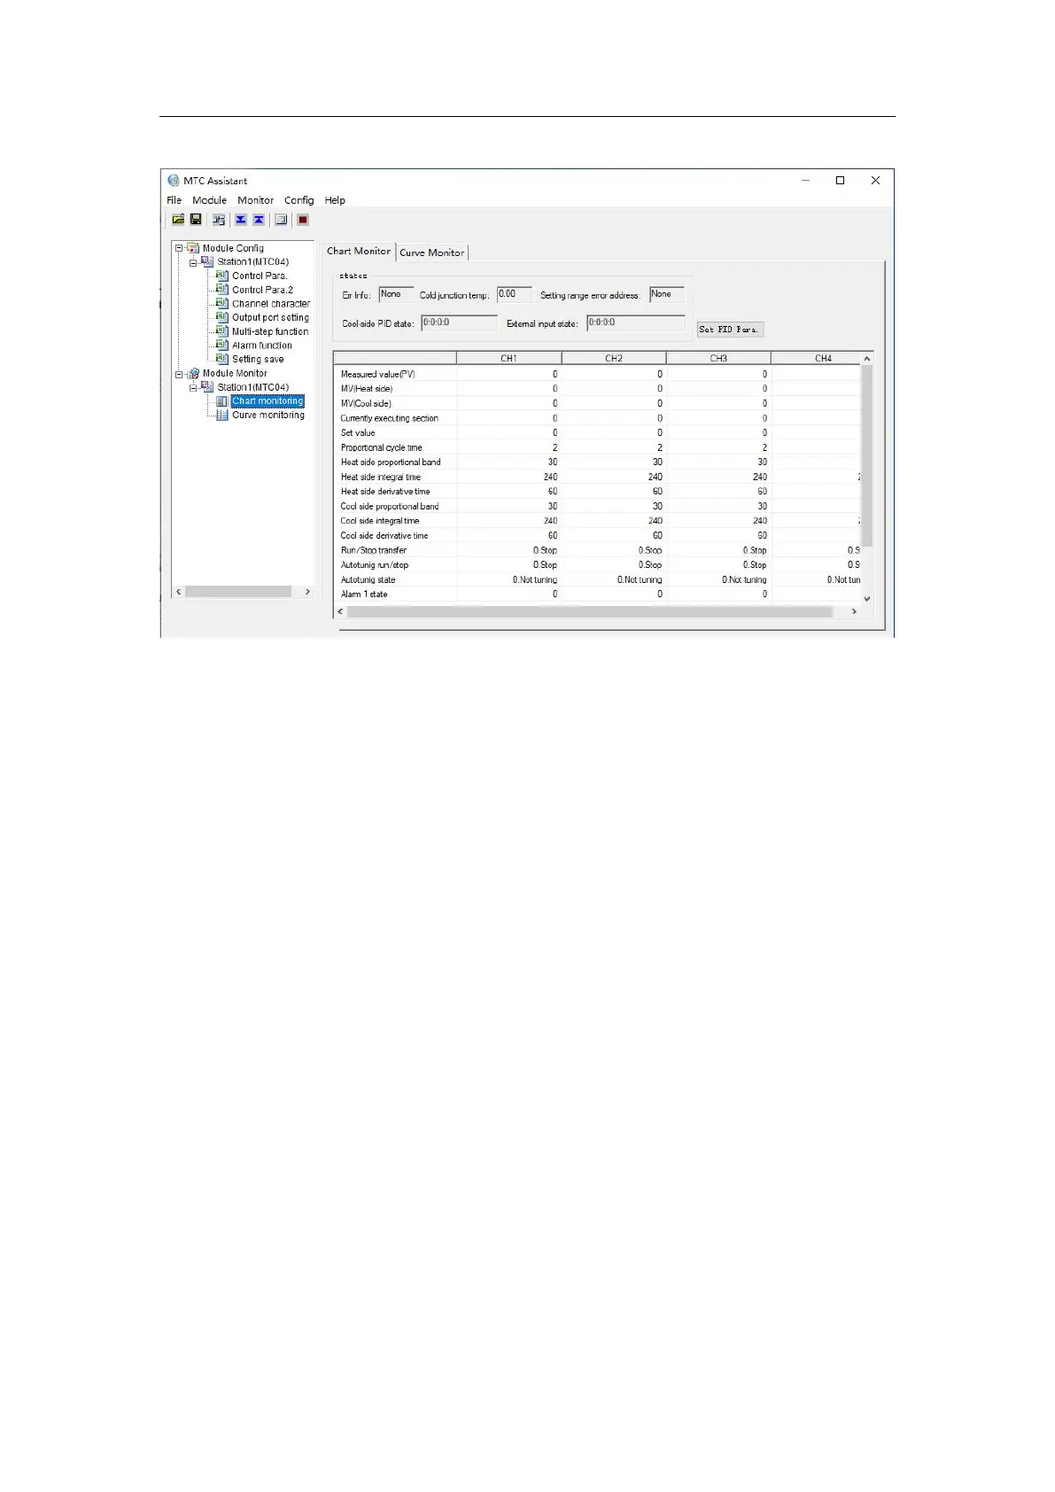Select the Chart Monitor tab
The width and height of the screenshot is (1055, 1492).
click(x=359, y=251)
